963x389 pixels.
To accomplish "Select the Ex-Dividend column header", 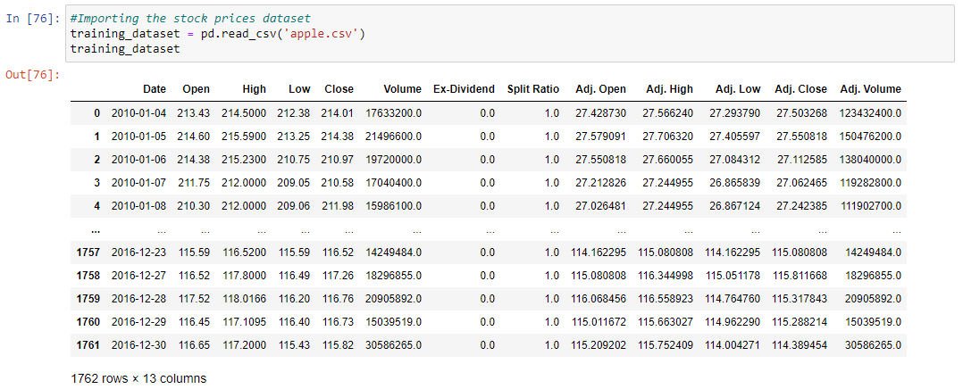I will [x=464, y=89].
